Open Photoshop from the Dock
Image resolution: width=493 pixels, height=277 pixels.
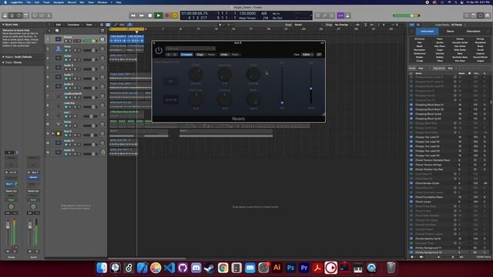point(290,268)
